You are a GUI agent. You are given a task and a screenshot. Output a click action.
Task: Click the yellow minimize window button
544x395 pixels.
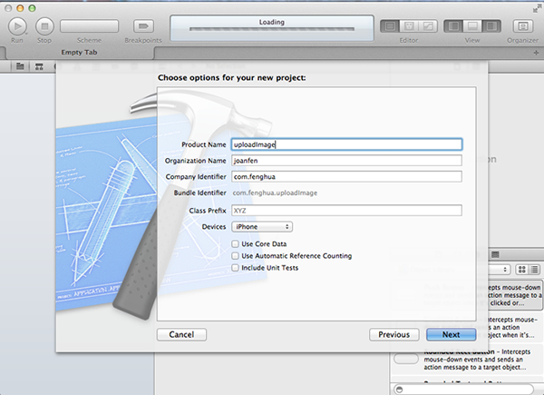click(20, 8)
